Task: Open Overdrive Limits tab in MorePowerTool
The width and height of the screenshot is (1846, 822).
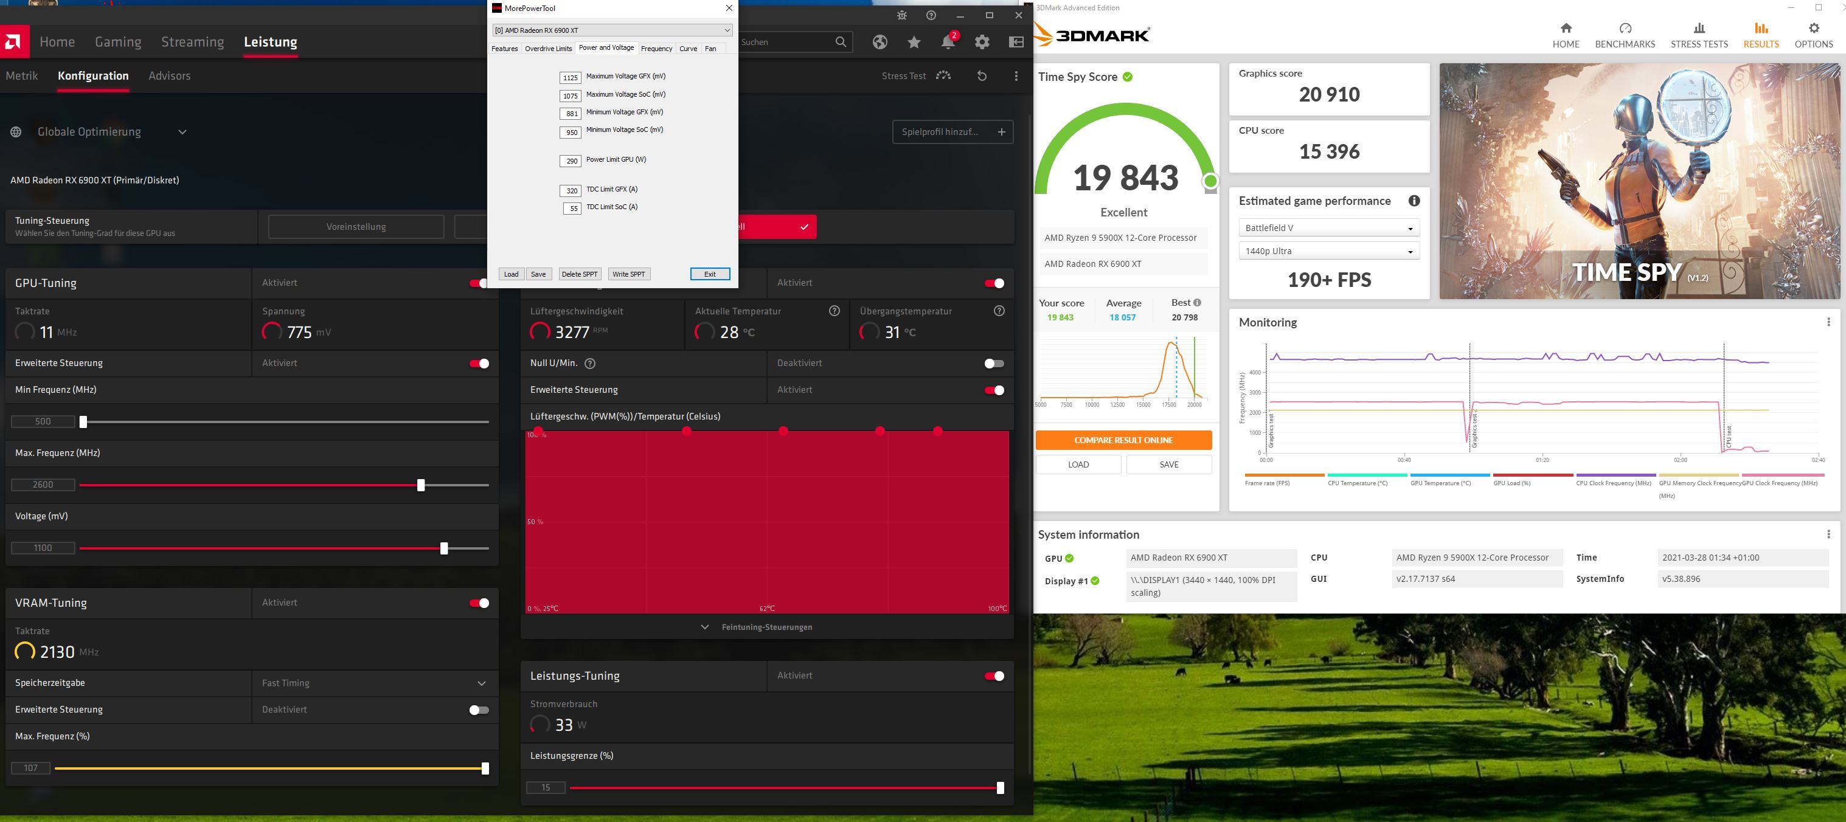Action: [x=548, y=48]
